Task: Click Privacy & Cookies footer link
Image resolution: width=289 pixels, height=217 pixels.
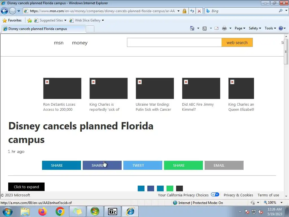Action: point(238,195)
